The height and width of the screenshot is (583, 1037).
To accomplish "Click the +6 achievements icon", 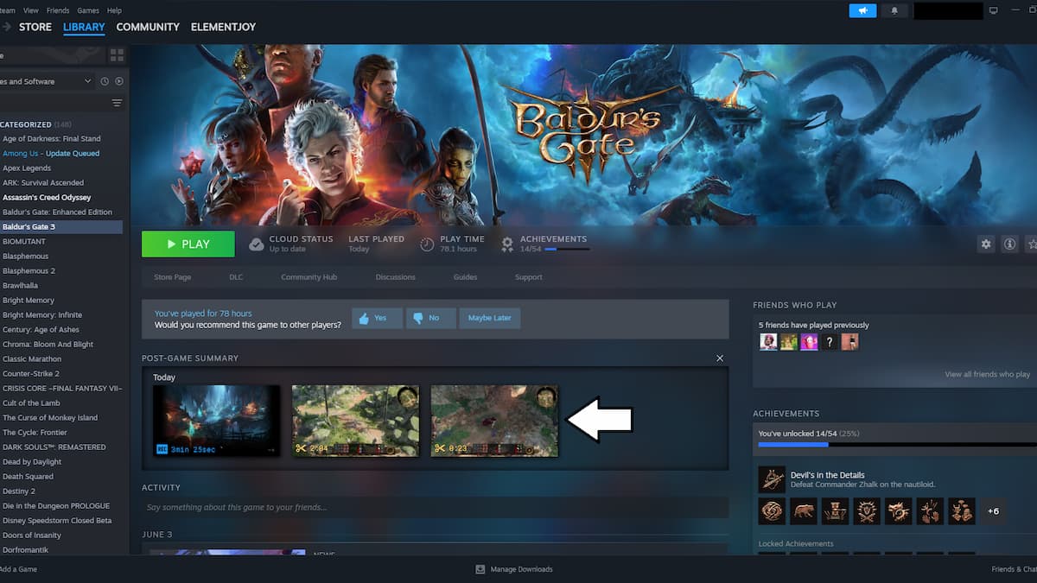I will tap(993, 510).
